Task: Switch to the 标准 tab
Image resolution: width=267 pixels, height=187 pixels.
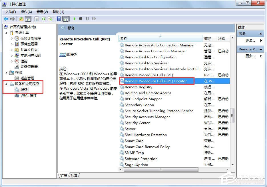Action: (74, 176)
